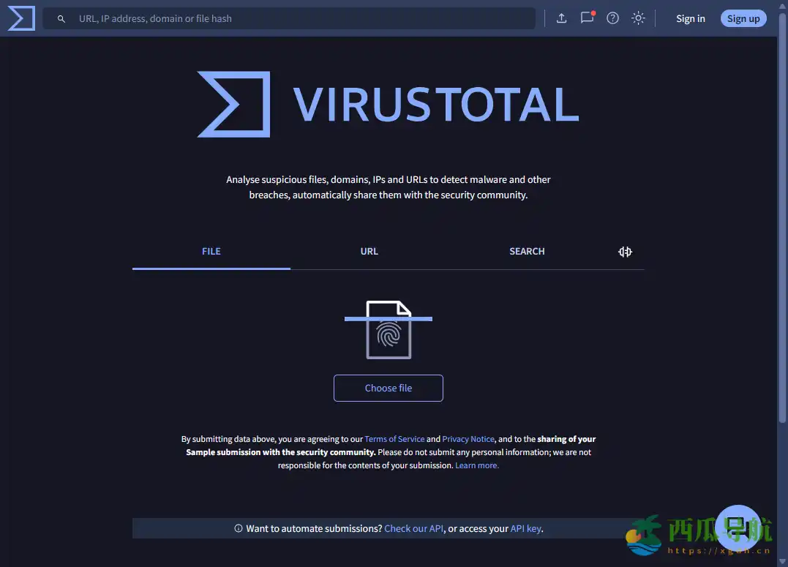Switch to the SEARCH tab
Image resolution: width=788 pixels, height=567 pixels.
click(527, 251)
